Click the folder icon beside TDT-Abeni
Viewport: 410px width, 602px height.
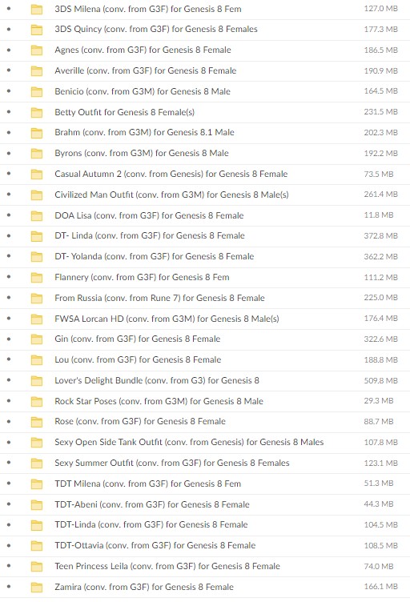coord(37,505)
